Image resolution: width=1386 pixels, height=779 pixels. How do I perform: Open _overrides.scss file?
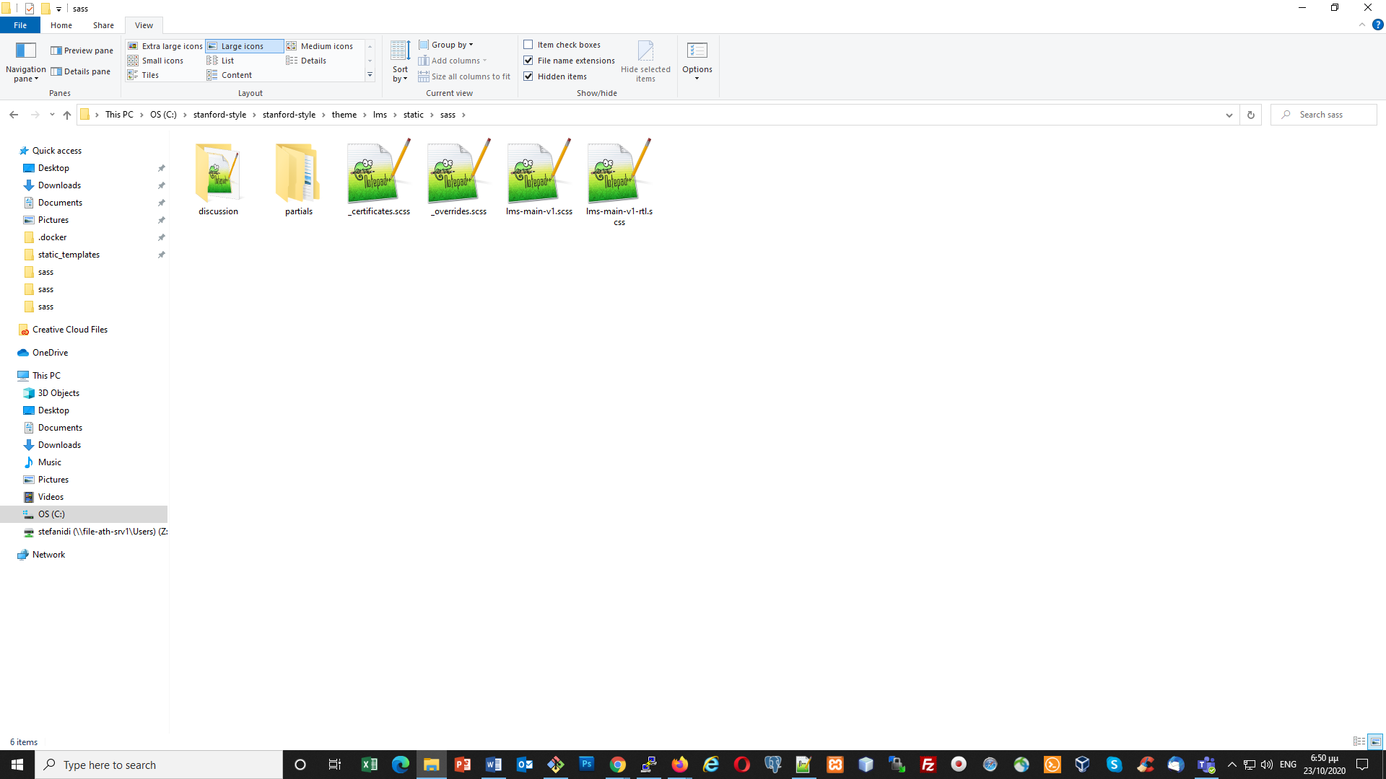pyautogui.click(x=458, y=177)
